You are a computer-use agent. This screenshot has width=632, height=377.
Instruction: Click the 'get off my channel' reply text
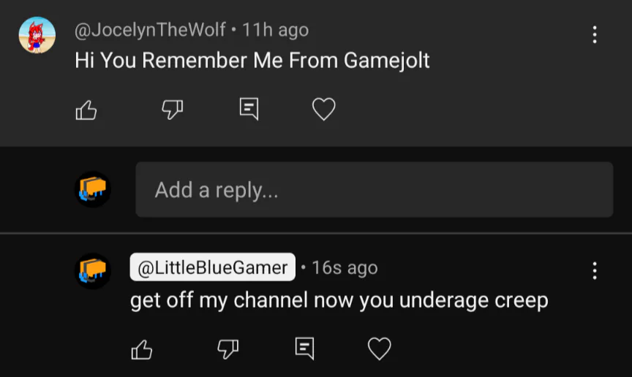point(339,300)
